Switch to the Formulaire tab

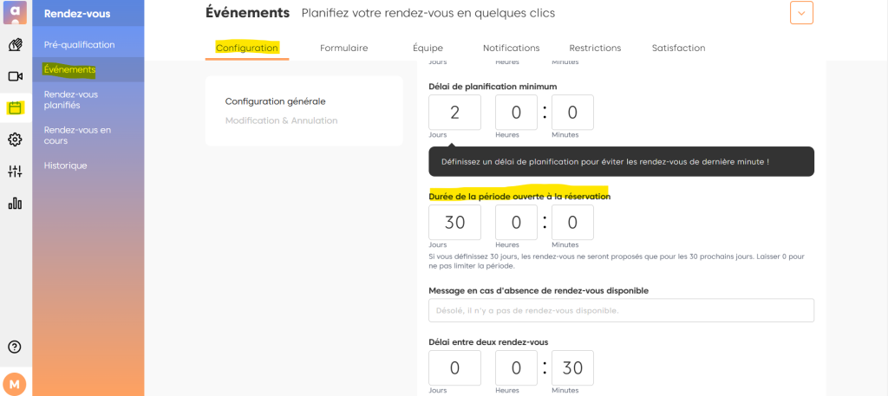click(343, 49)
